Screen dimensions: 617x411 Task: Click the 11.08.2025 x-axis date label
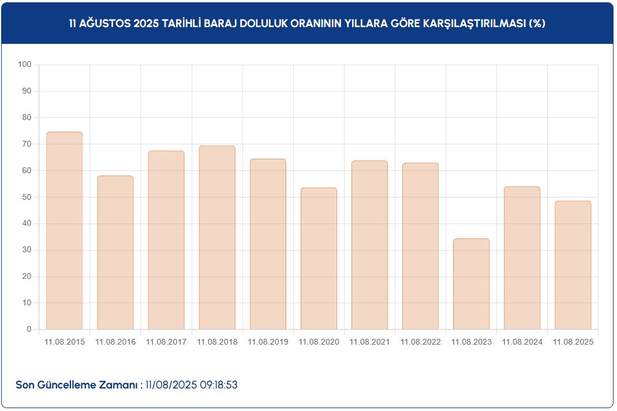(x=573, y=342)
